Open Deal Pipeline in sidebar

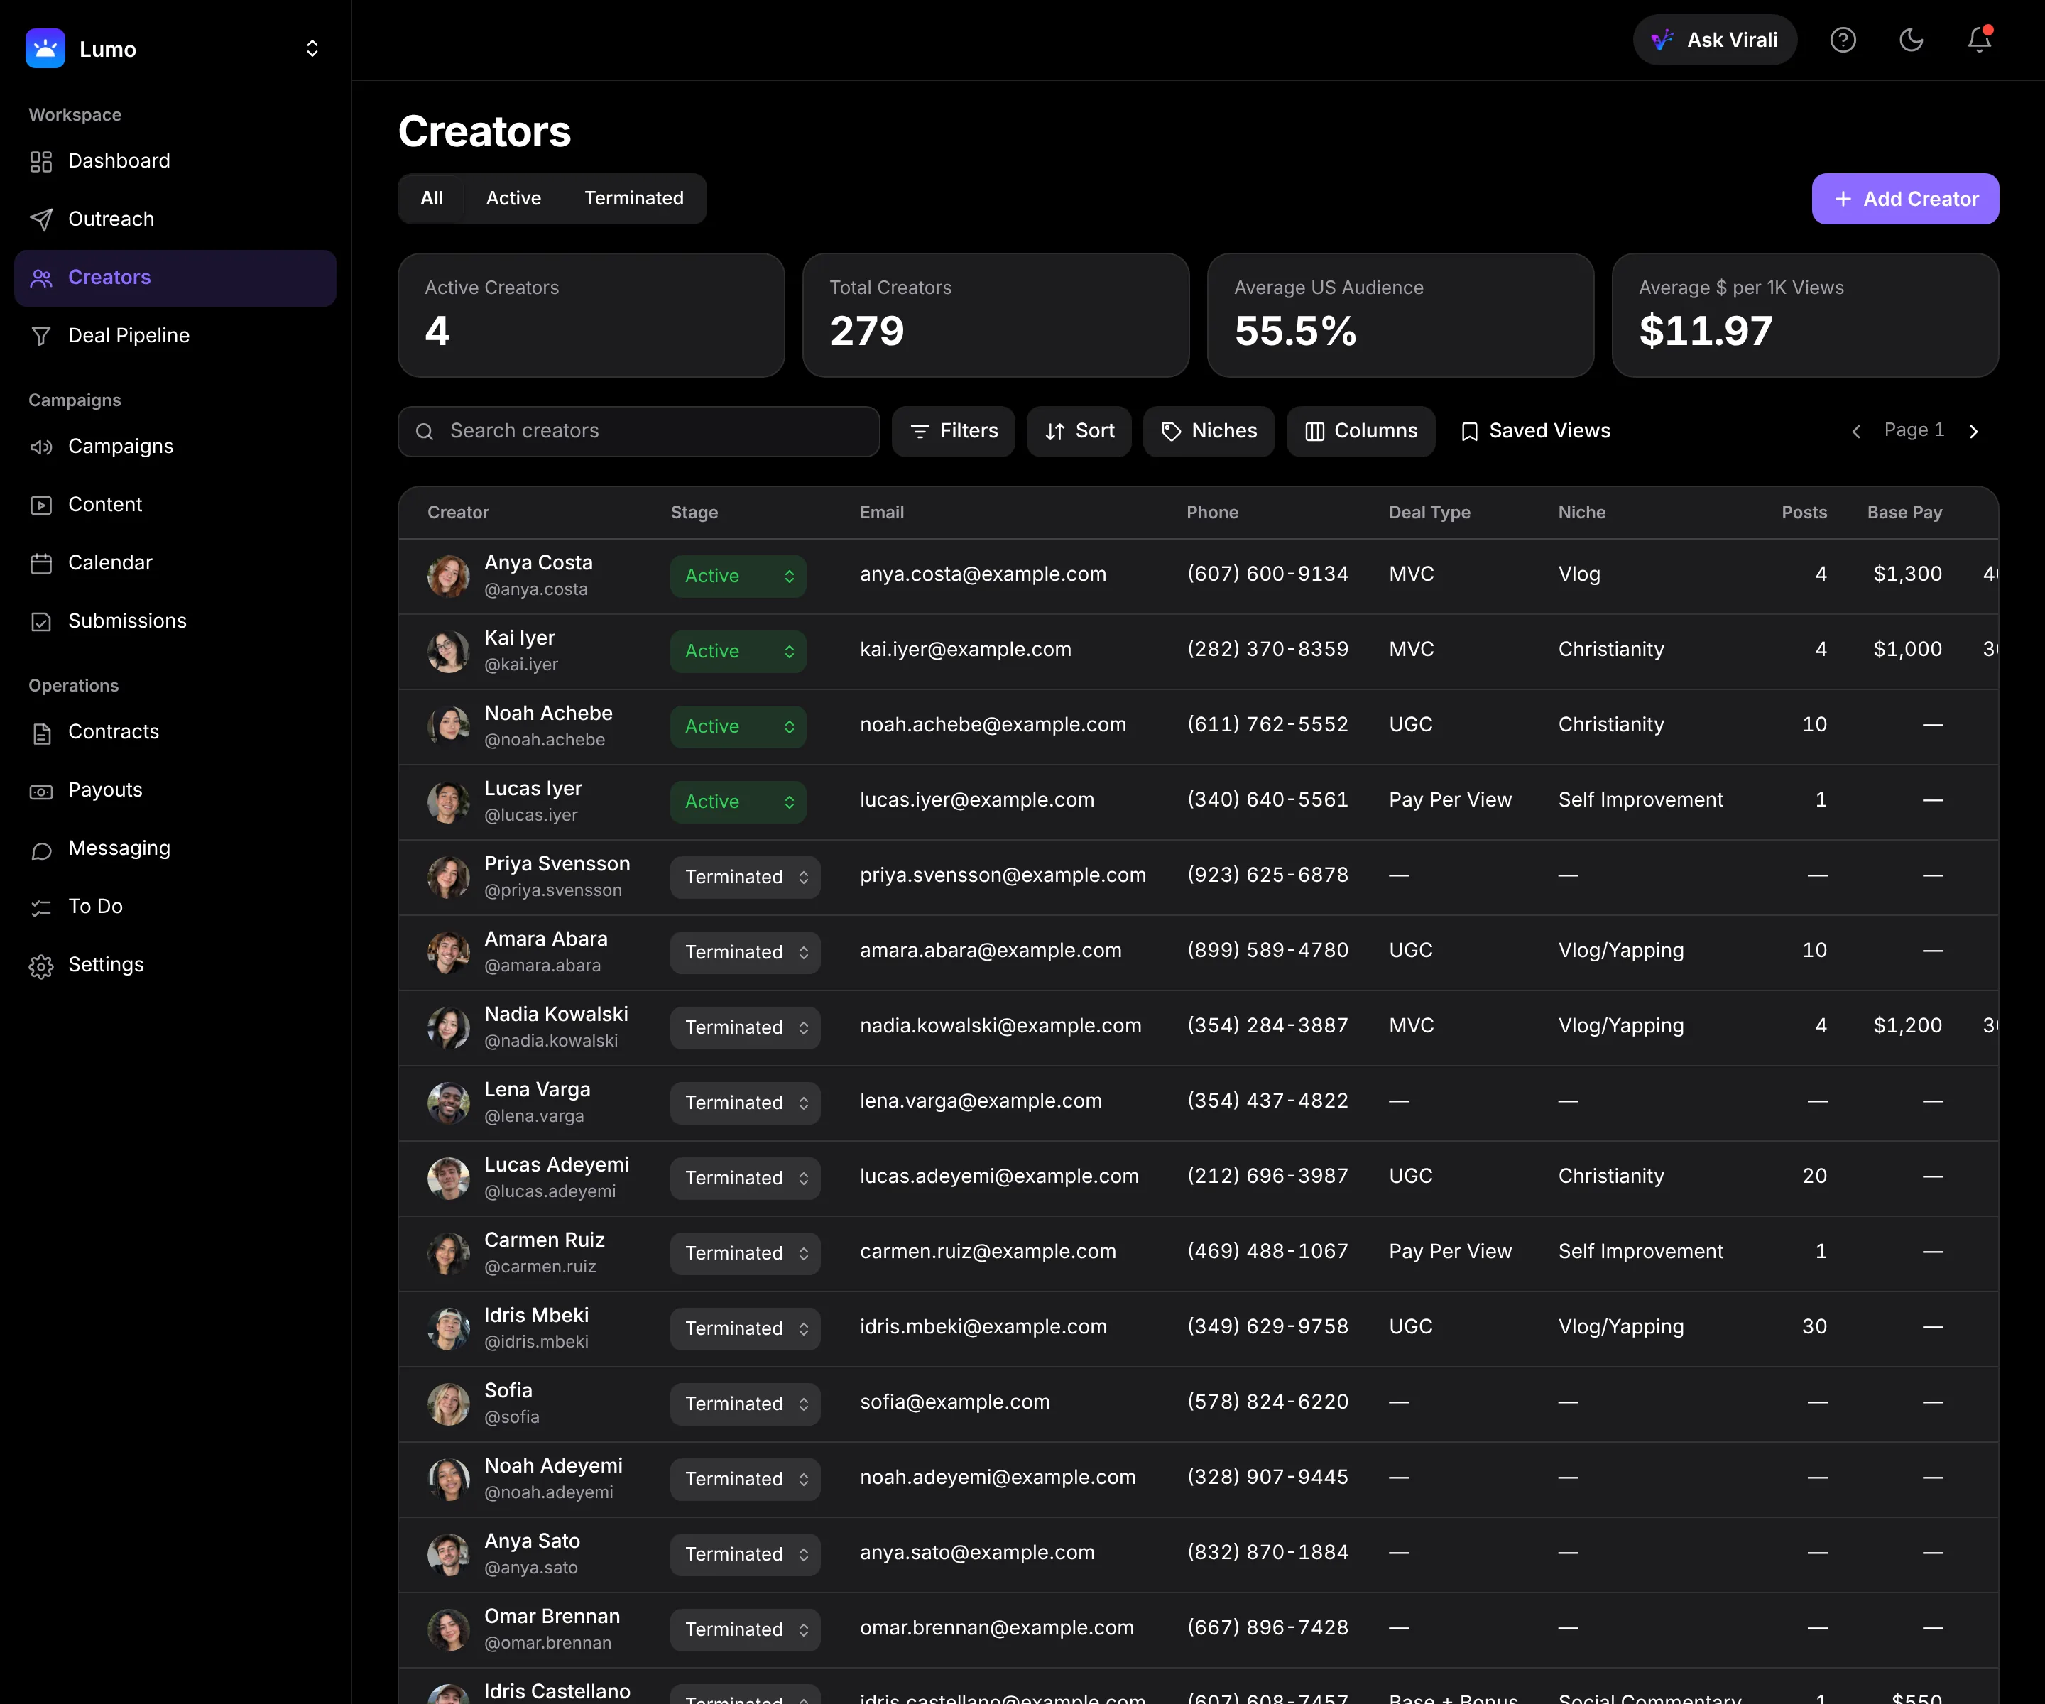(x=175, y=336)
